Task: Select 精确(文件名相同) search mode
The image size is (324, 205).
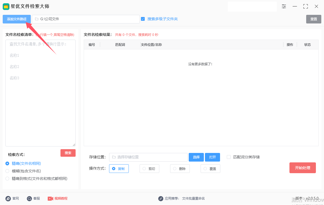Action: click(x=7, y=163)
